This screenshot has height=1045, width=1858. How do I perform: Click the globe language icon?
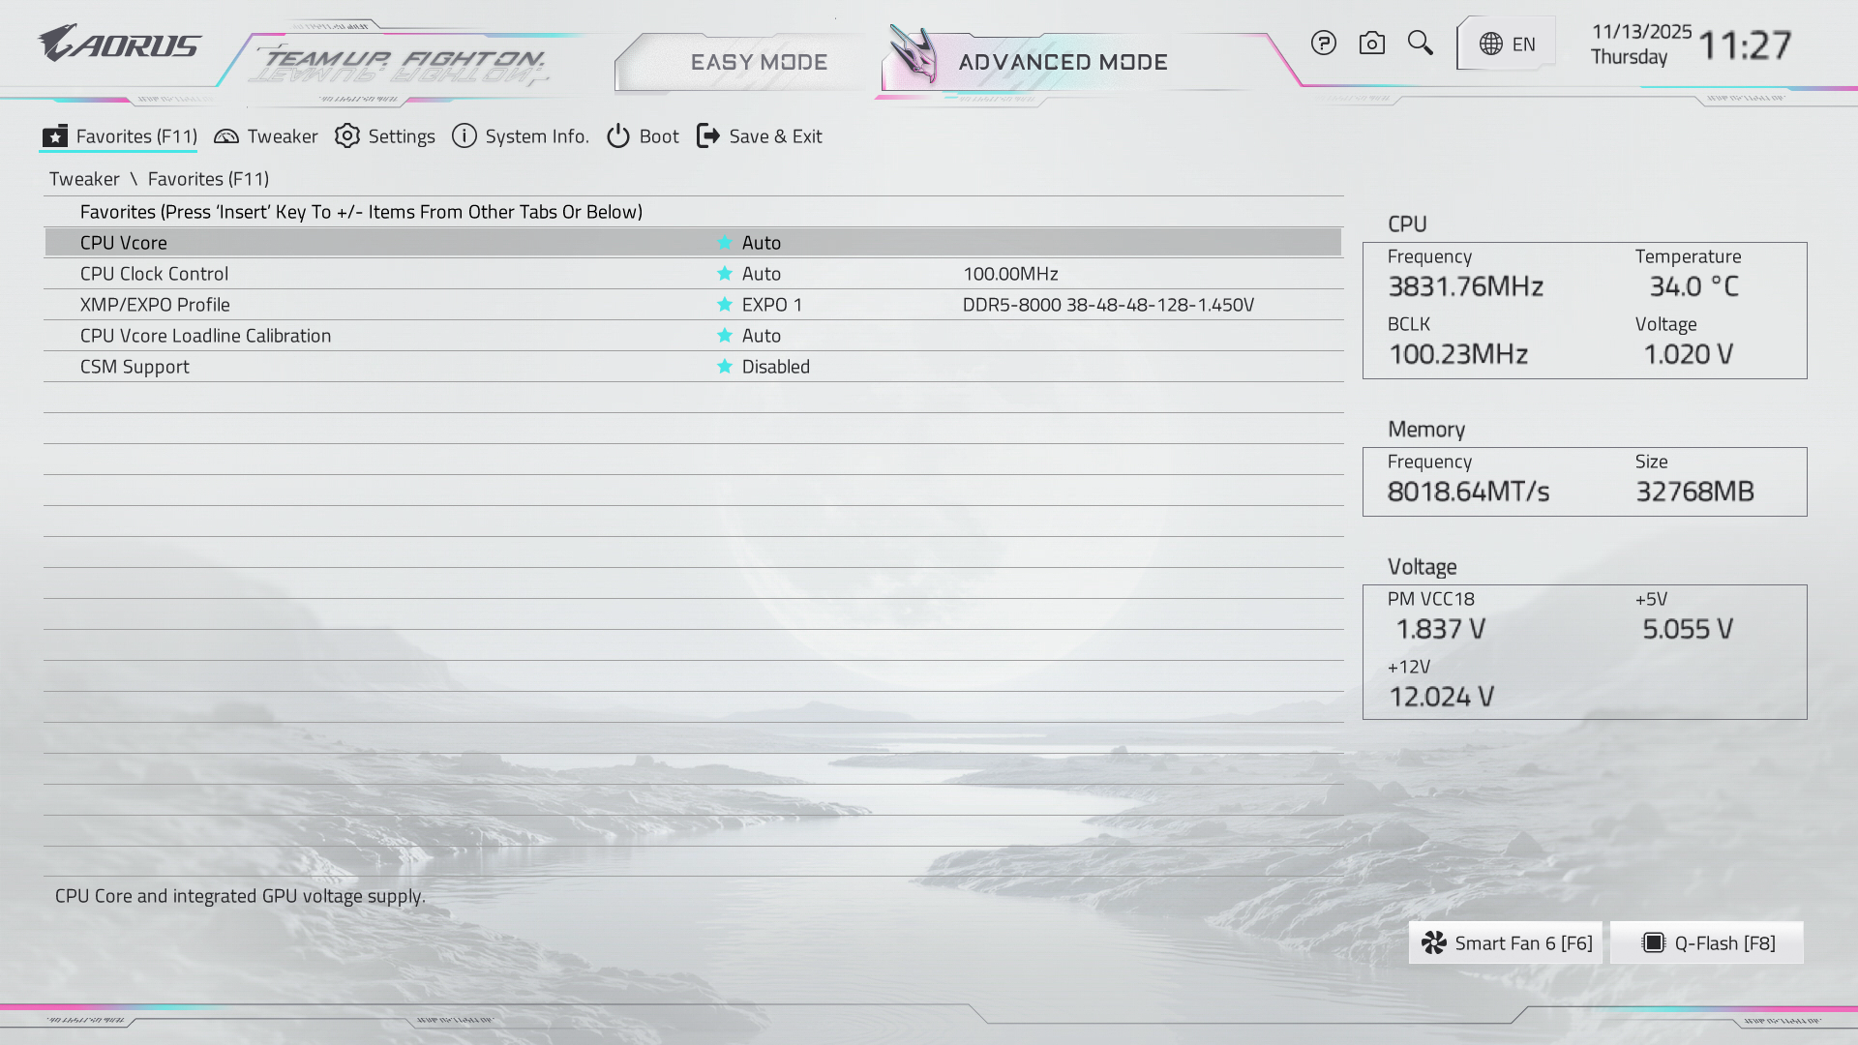tap(1491, 45)
